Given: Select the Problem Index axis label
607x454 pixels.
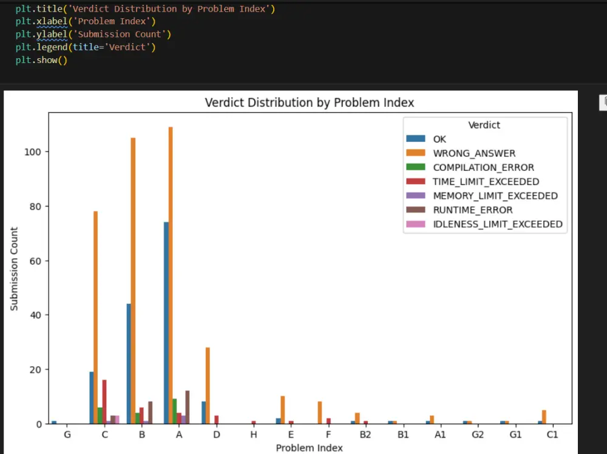Looking at the screenshot, I should click(310, 447).
